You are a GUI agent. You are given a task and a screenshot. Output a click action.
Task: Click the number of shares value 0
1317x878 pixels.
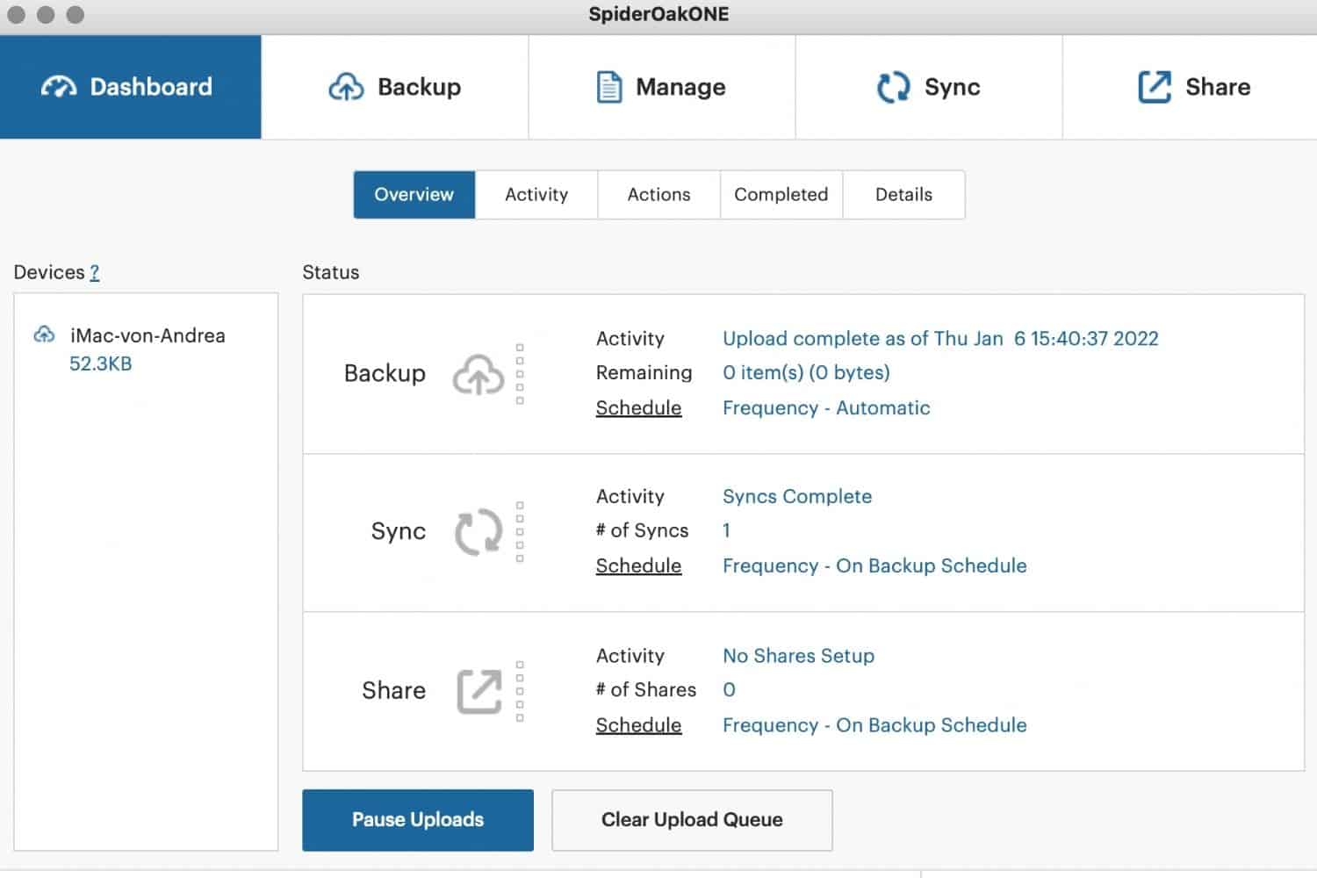(729, 690)
